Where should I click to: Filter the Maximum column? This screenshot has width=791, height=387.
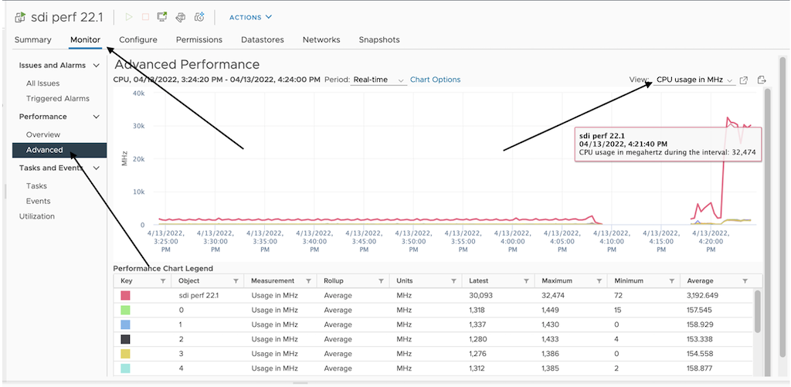pos(599,281)
